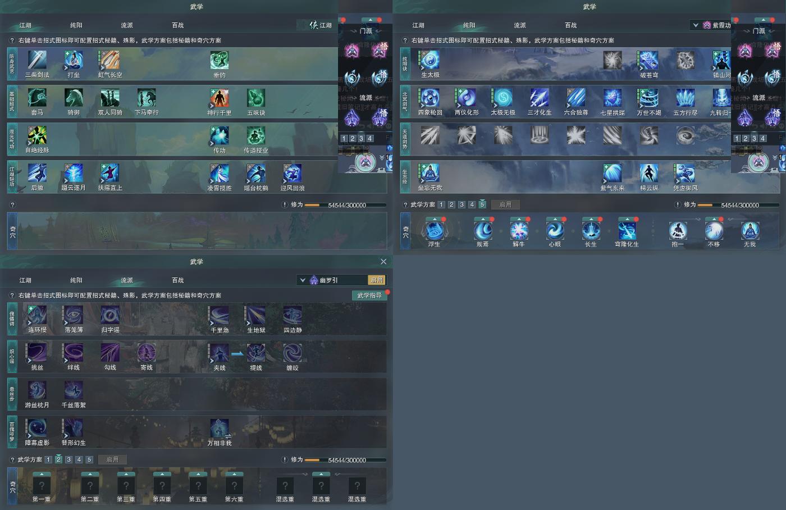Click the 梯云纵 skill icon
Screen dimensions: 786x510
(x=649, y=173)
